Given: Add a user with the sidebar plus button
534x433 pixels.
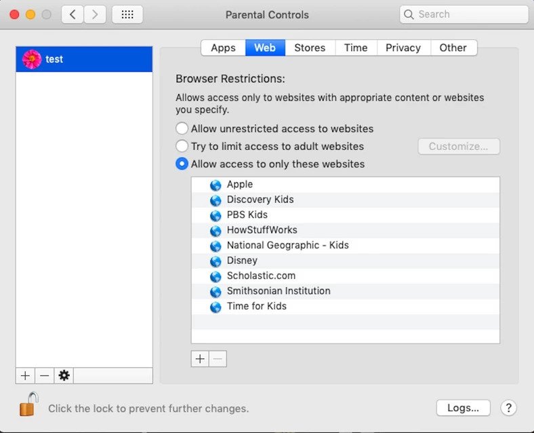Looking at the screenshot, I should [x=25, y=376].
